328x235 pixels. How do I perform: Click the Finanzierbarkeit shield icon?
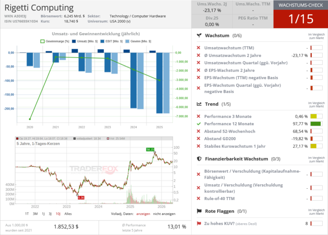(x=199, y=159)
